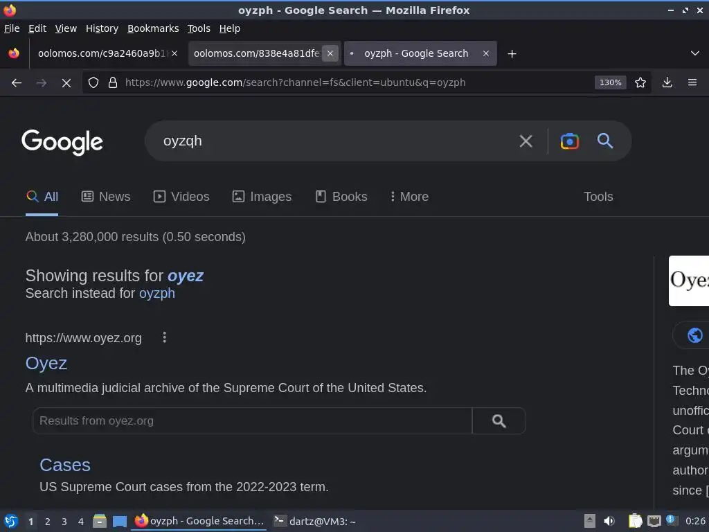Screen dimensions: 709x532
Task: Open the Bookmarks menu
Action: 153,28
